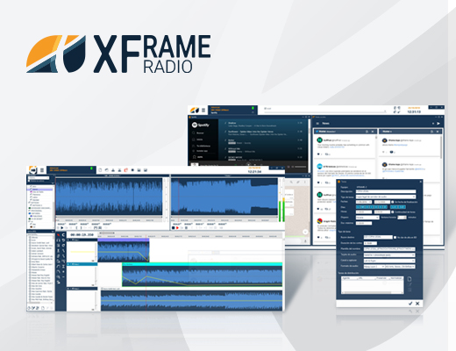Cancel the task dialog with the X icon

click(417, 304)
